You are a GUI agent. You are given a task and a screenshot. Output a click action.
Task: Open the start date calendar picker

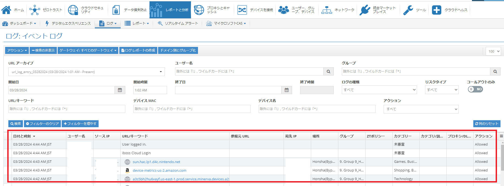click(x=120, y=90)
